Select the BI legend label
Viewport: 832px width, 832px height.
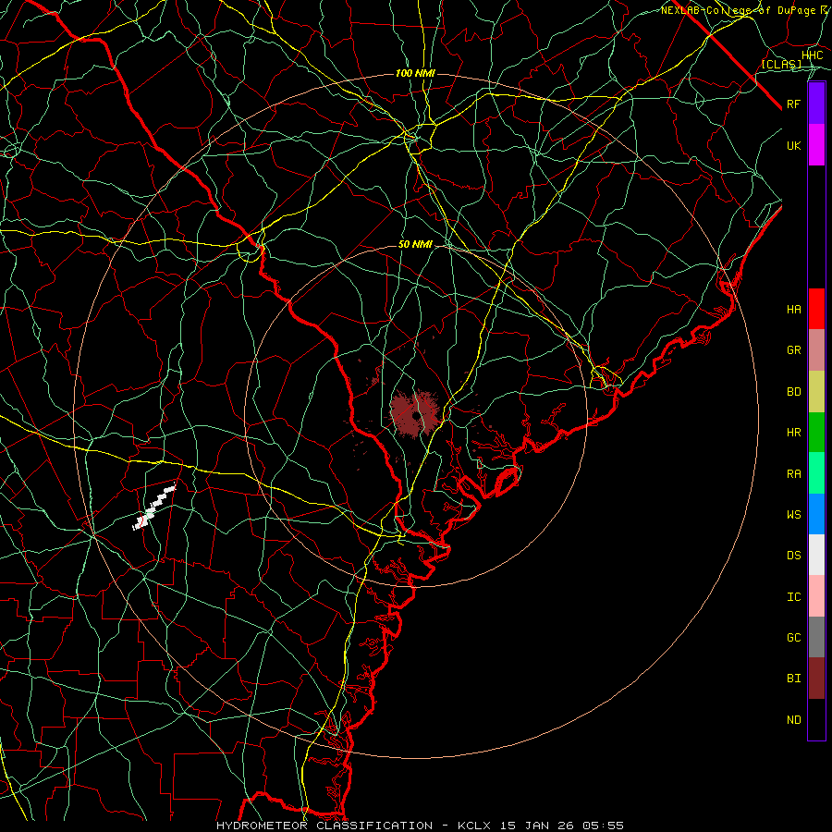click(x=793, y=679)
